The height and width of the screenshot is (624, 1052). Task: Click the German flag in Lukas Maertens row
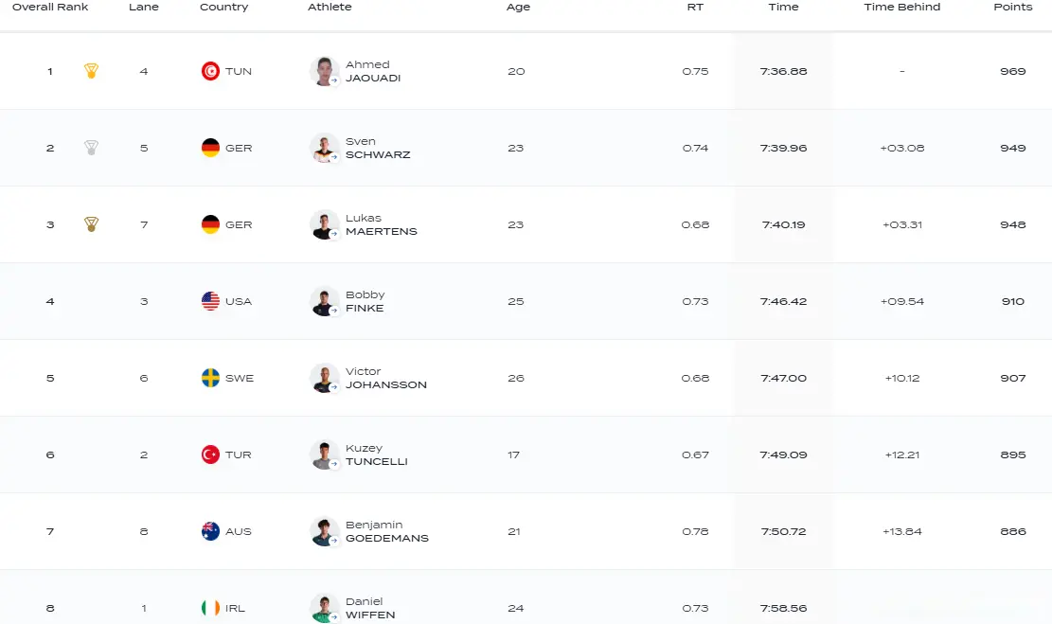pos(210,224)
